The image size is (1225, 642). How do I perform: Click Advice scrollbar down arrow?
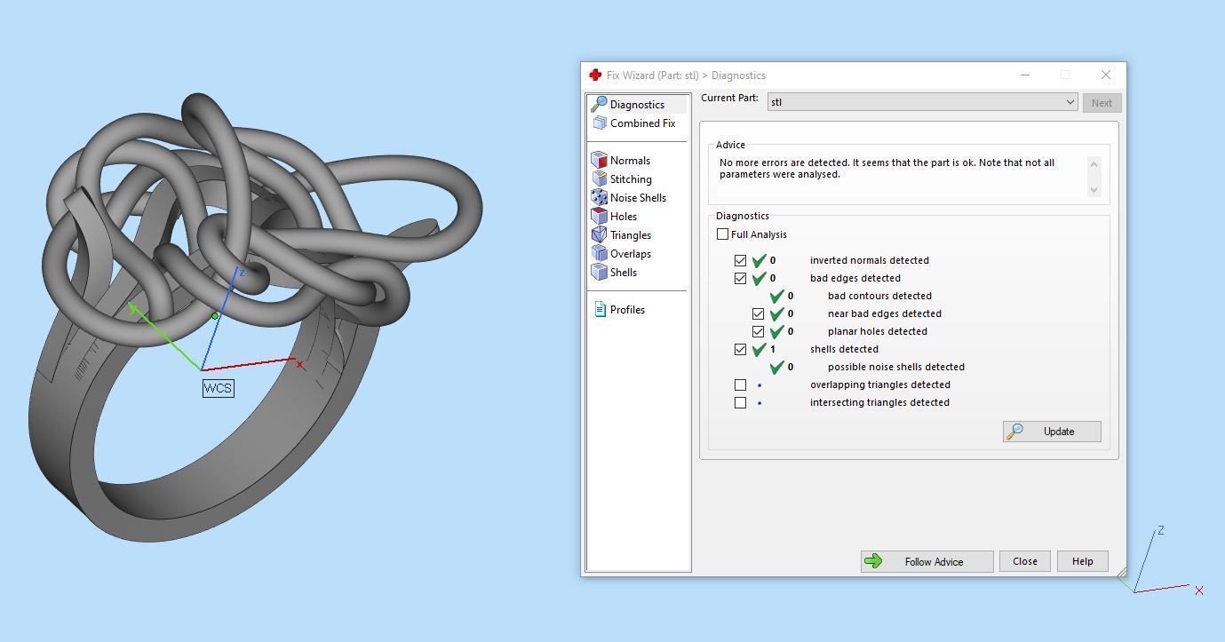pyautogui.click(x=1094, y=189)
